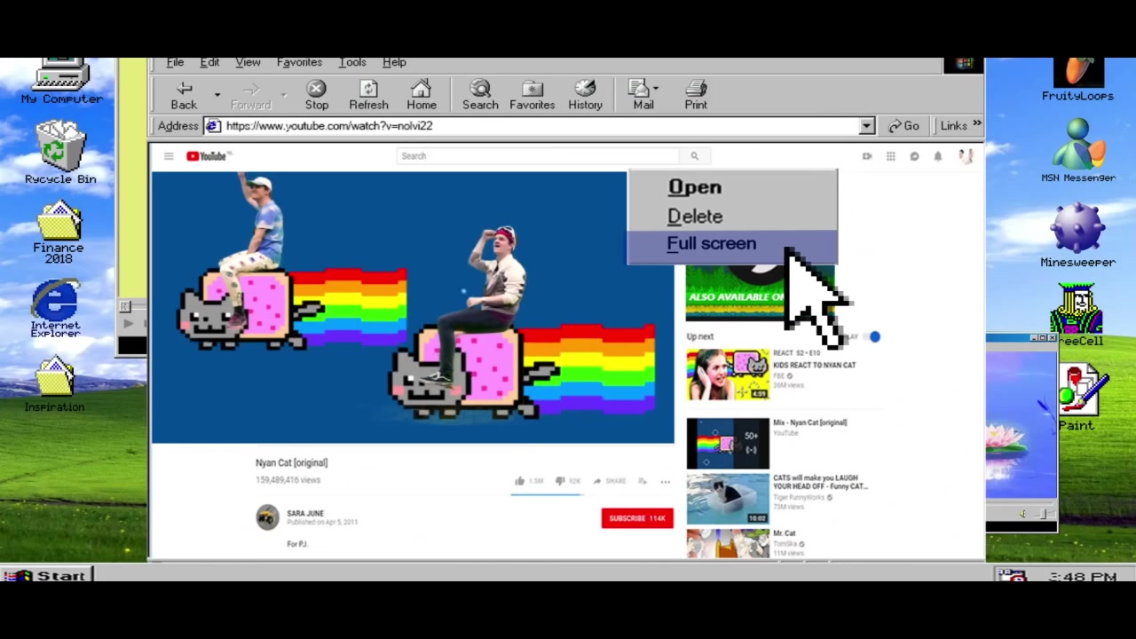The height and width of the screenshot is (639, 1136).
Task: Open the FreeCell game icon
Action: (1077, 315)
